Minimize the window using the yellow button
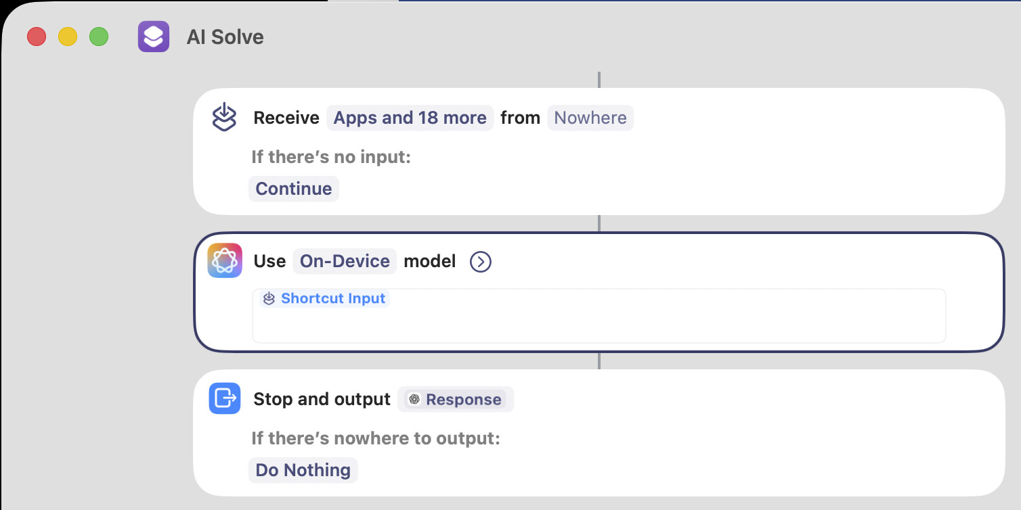 click(x=68, y=37)
